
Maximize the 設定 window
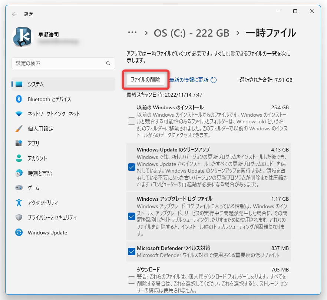[x=295, y=11]
